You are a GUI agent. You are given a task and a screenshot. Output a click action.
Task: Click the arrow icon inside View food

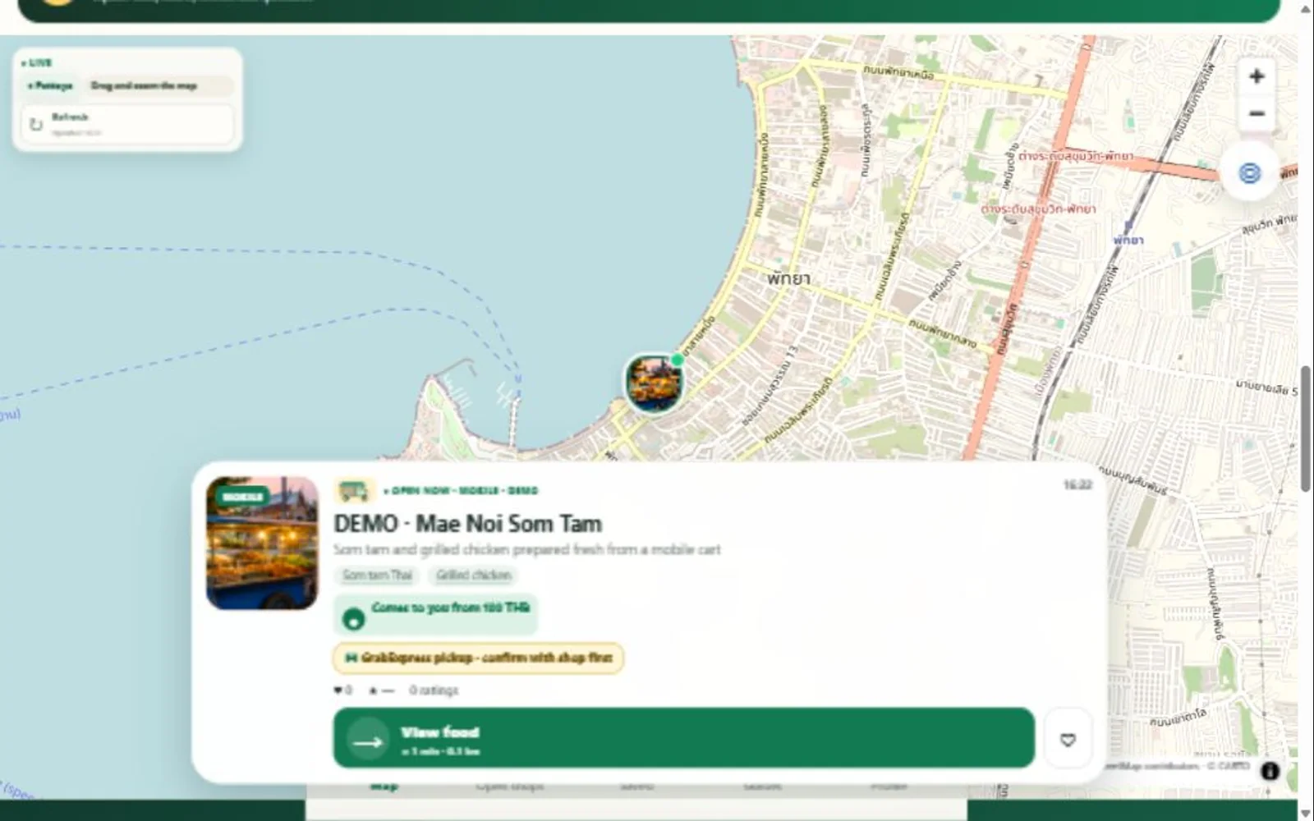click(x=368, y=741)
